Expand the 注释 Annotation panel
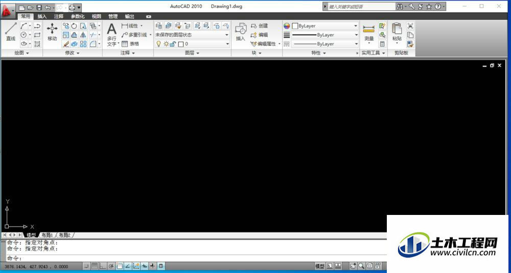511x273 pixels. (127, 52)
